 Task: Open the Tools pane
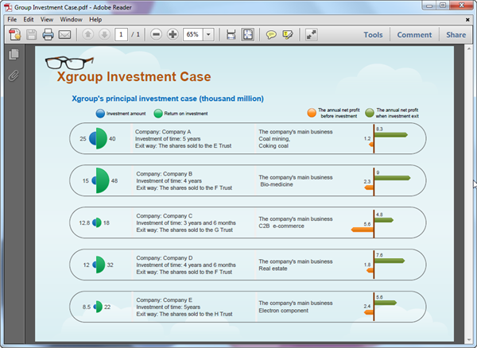pyautogui.click(x=373, y=35)
